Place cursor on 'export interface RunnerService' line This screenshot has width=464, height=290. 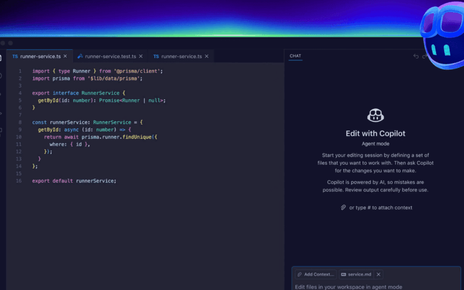point(79,93)
